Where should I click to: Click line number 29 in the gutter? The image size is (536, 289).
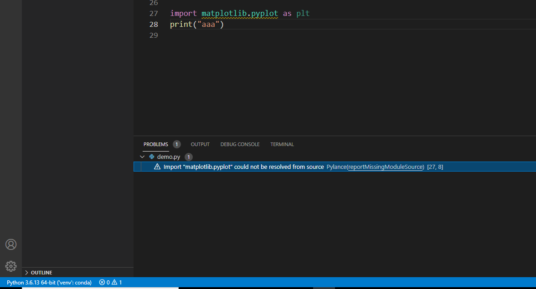click(154, 35)
